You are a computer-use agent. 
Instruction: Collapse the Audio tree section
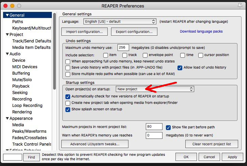pyautogui.click(x=7, y=54)
